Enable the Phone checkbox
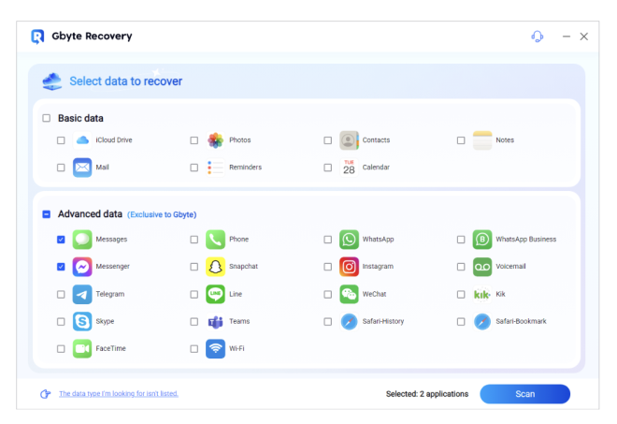This screenshot has width=617, height=424. [194, 240]
